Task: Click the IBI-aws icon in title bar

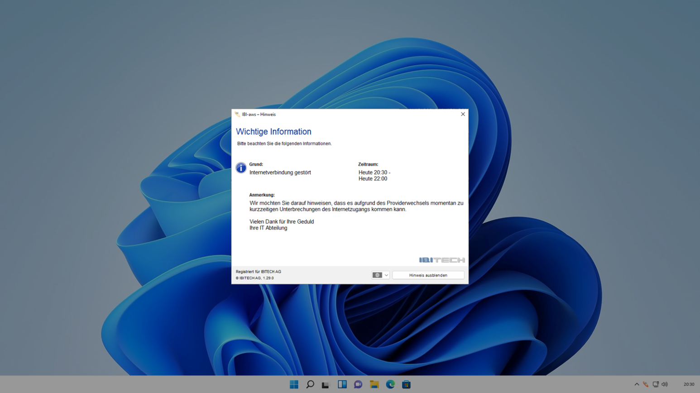Action: [237, 114]
